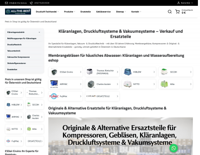Select Gebrauchte Kompressoren sidebar item

pyautogui.click(x=18, y=57)
